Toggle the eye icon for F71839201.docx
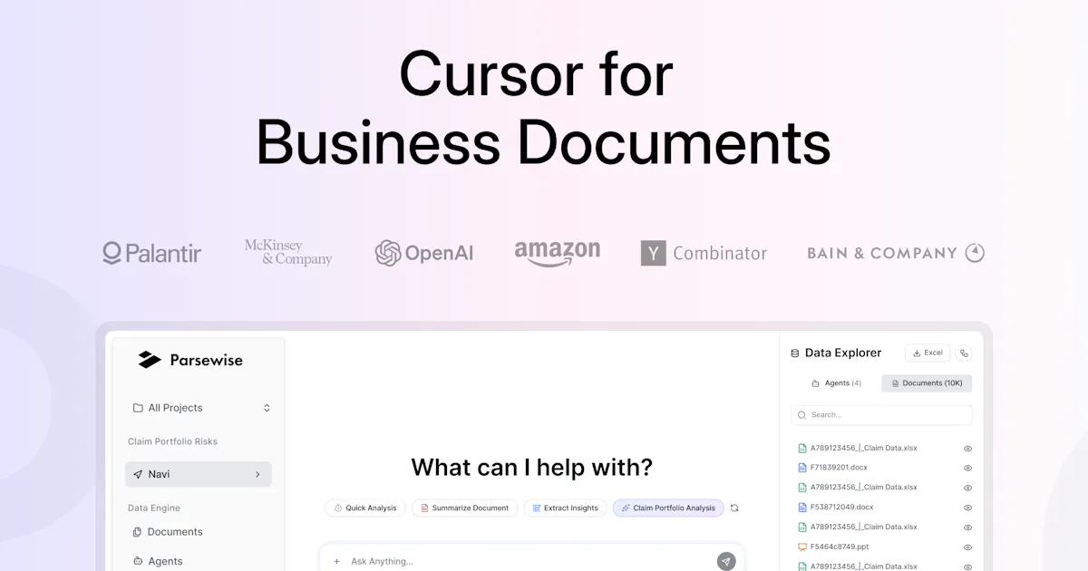The image size is (1088, 571). click(967, 469)
